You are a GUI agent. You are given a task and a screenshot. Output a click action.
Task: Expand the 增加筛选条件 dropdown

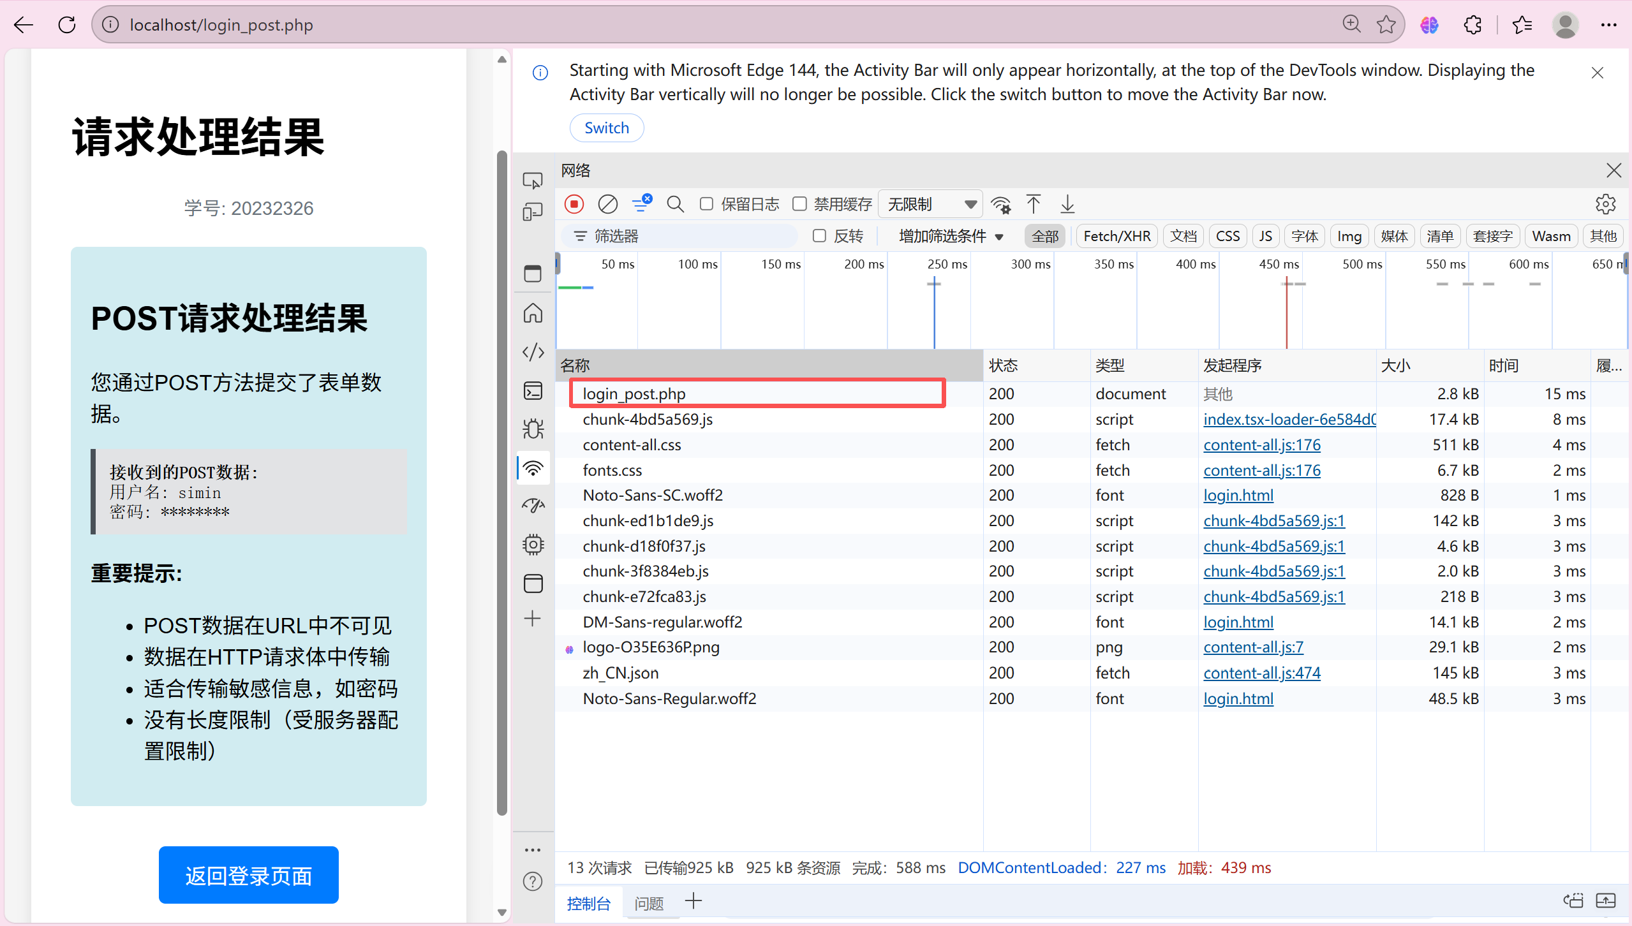coord(951,236)
